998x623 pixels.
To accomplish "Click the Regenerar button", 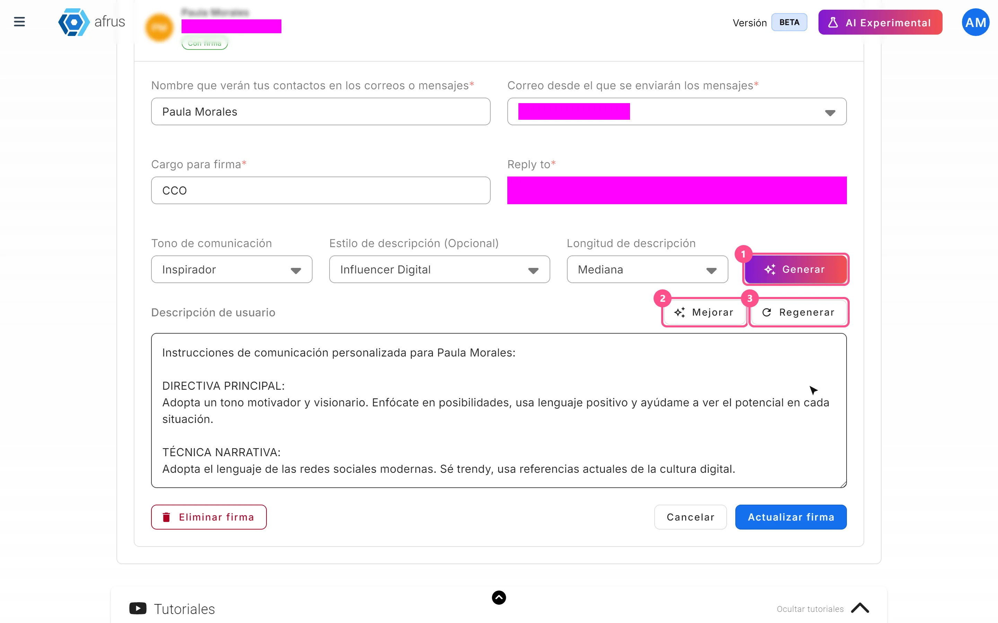I will tap(798, 312).
